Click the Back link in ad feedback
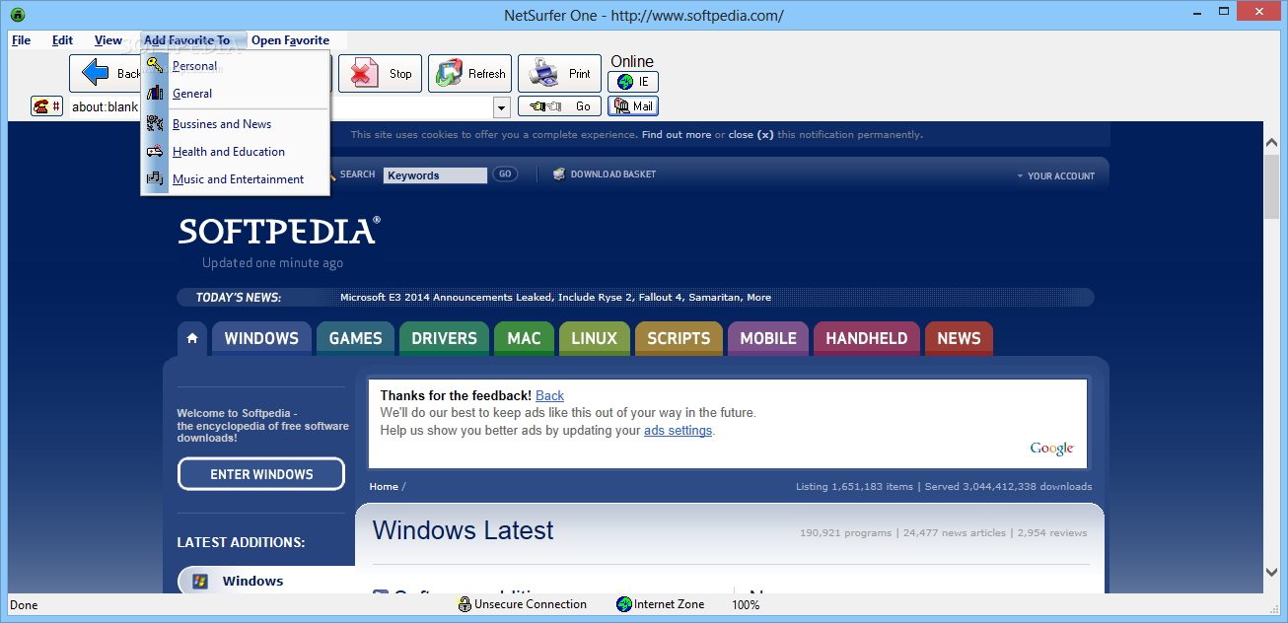Screen dimensions: 1288x623 (x=549, y=395)
